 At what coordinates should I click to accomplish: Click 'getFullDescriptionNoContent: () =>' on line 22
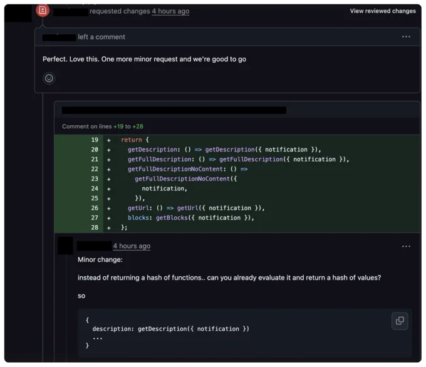point(187,169)
